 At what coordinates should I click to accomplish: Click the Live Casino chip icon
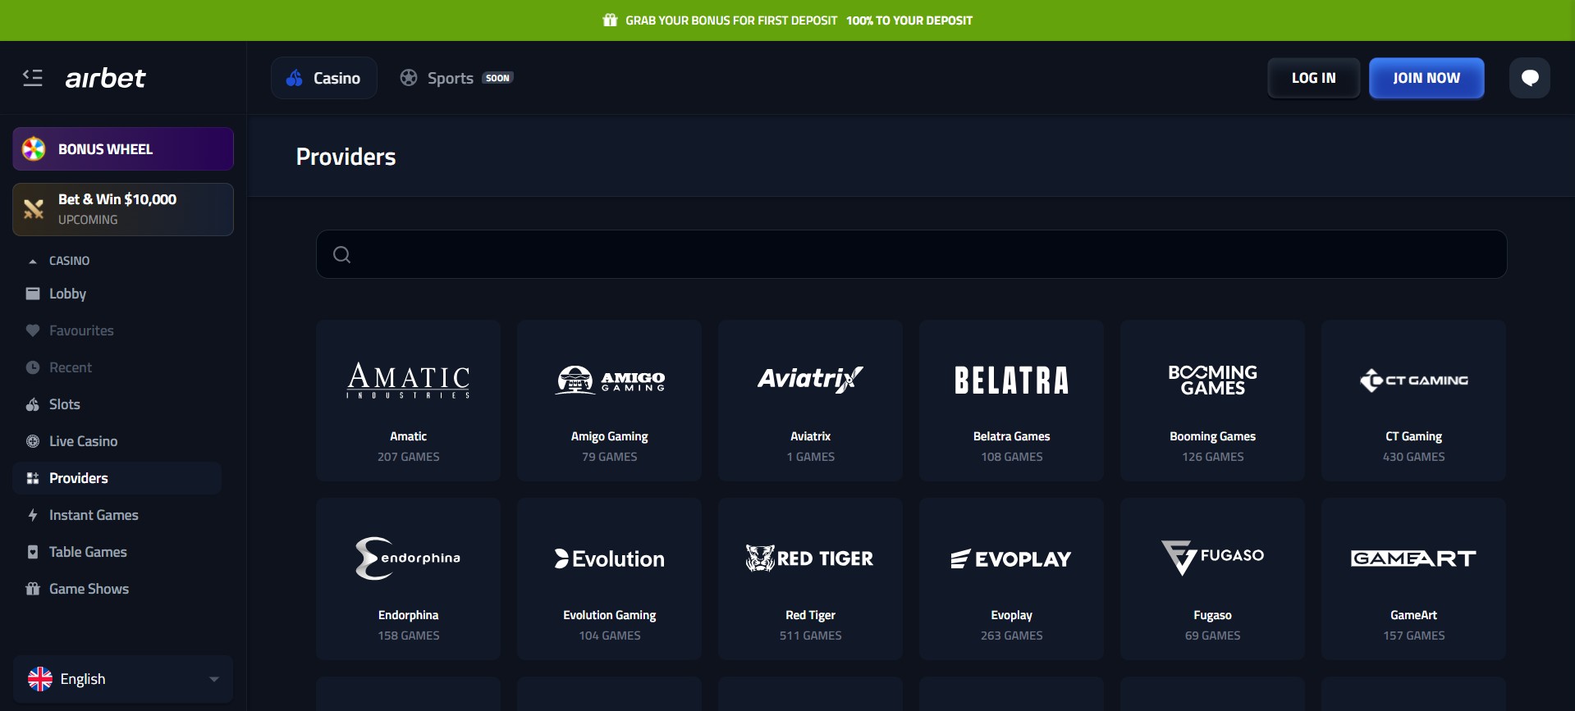33,441
